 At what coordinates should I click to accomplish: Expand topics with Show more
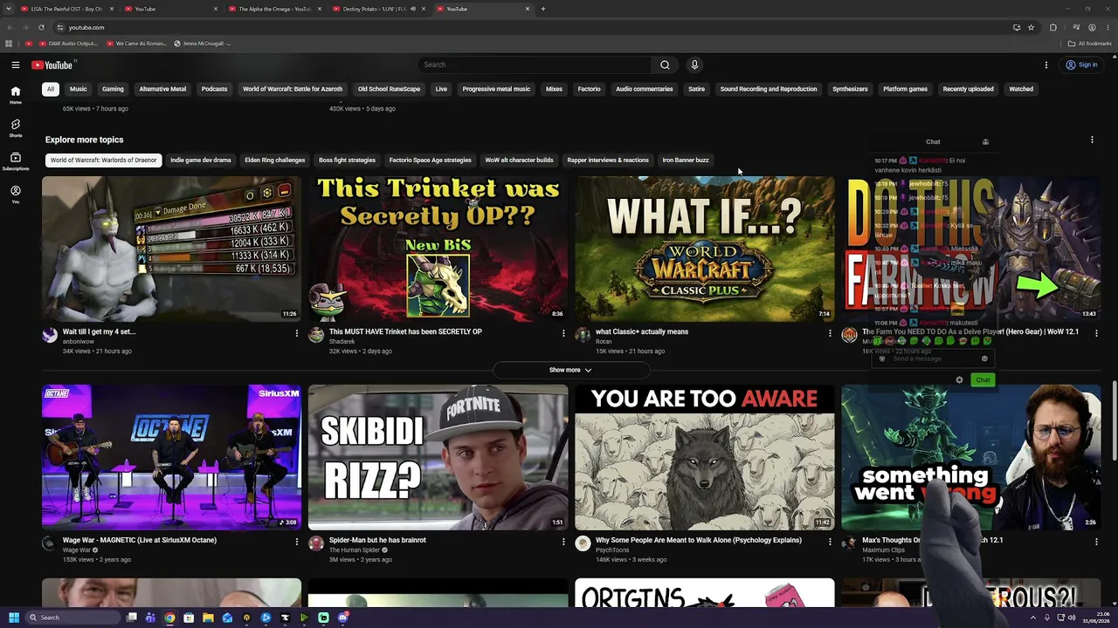pyautogui.click(x=570, y=370)
